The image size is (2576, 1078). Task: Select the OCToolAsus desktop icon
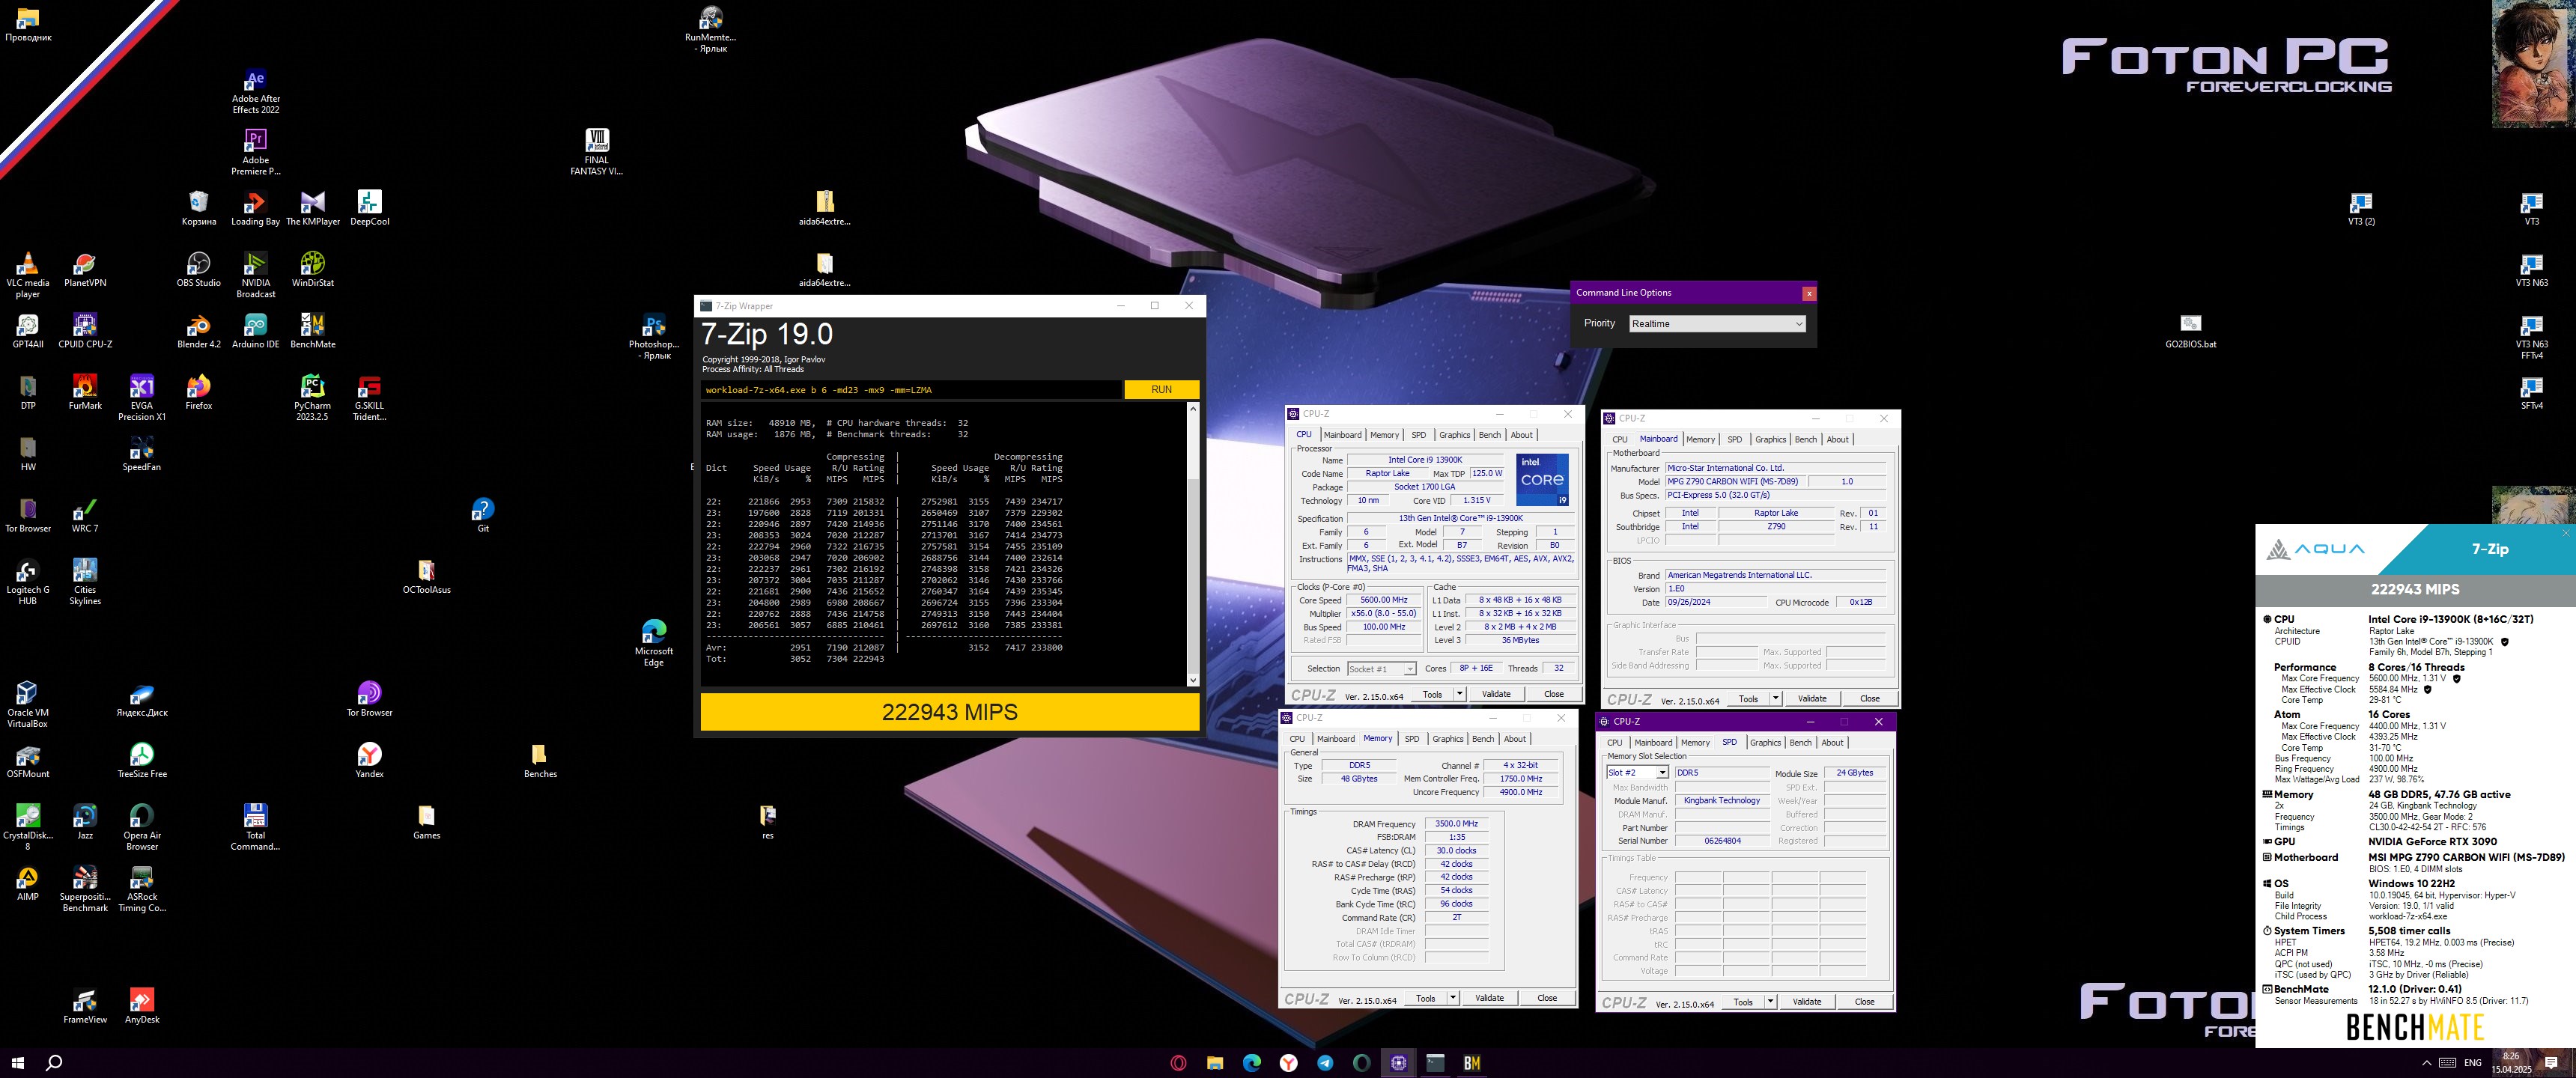[x=427, y=576]
